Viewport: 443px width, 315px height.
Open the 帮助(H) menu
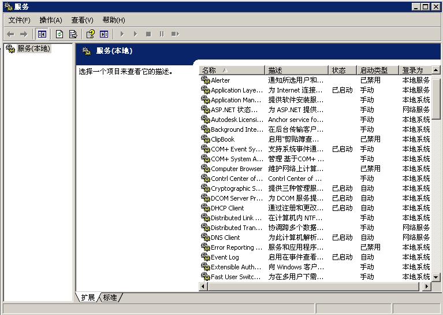[114, 20]
